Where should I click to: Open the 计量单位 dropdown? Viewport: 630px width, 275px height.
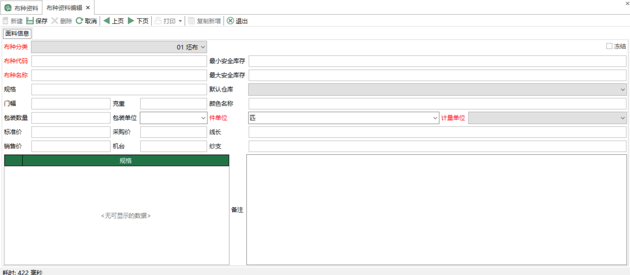coord(622,118)
